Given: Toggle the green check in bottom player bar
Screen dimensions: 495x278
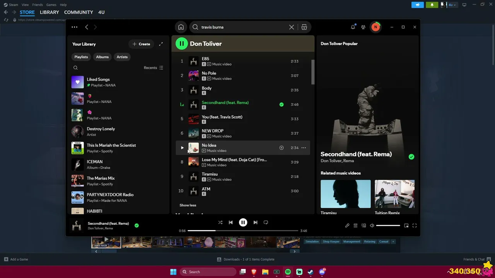Looking at the screenshot, I should pyautogui.click(x=137, y=225).
